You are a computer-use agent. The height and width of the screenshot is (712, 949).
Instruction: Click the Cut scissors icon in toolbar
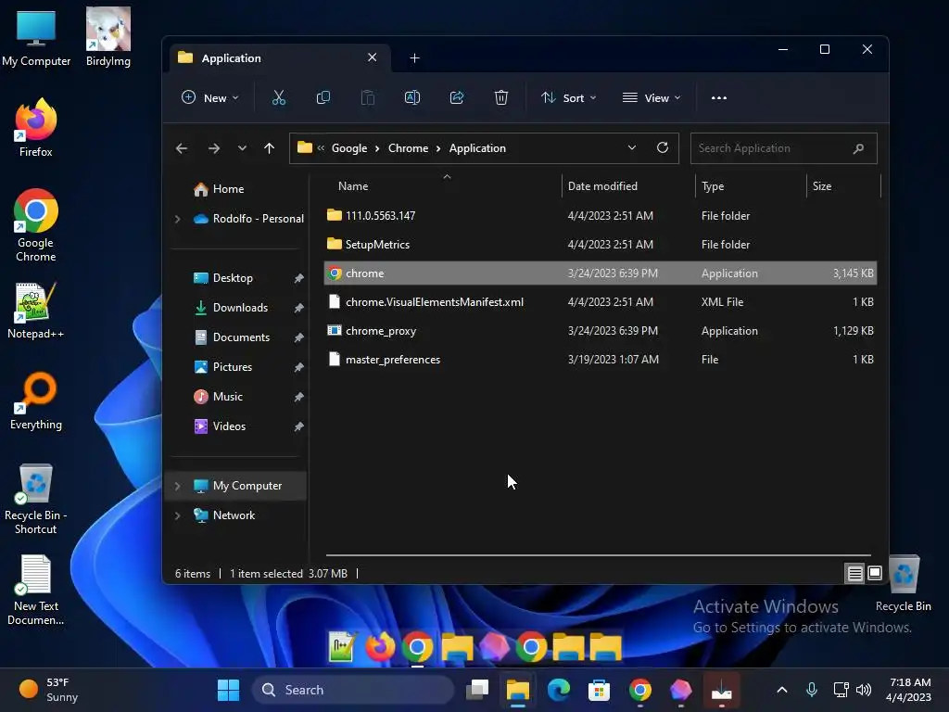278,97
